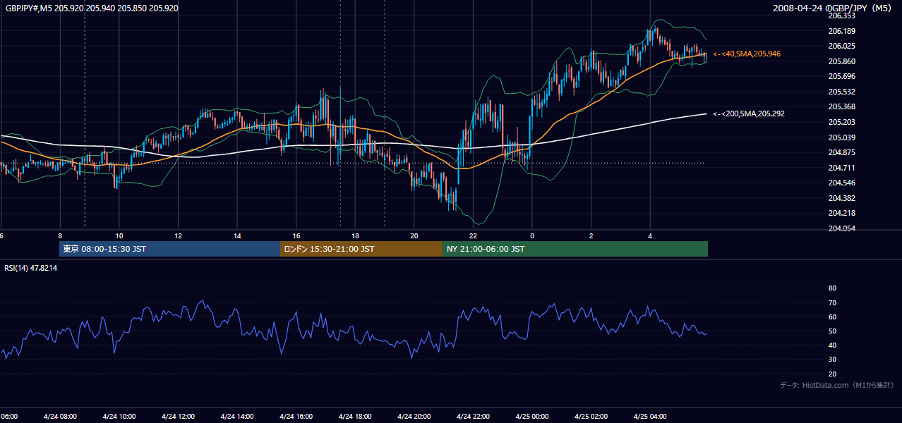Click hour label 8 below the price chart
The width and height of the screenshot is (902, 423).
click(x=60, y=236)
